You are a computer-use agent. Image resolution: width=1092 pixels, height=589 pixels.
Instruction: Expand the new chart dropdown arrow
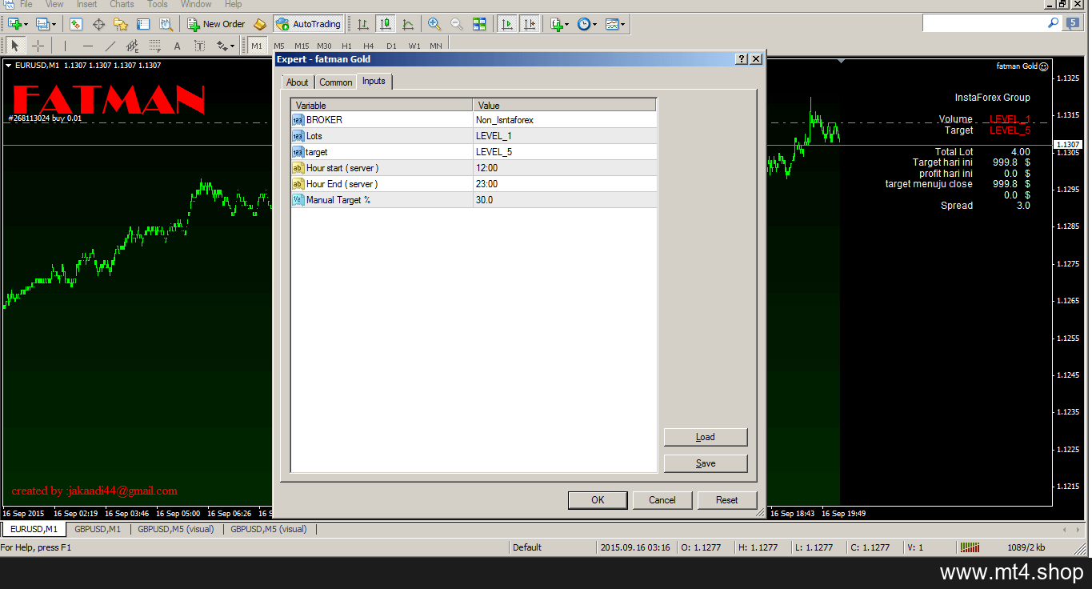coord(26,25)
